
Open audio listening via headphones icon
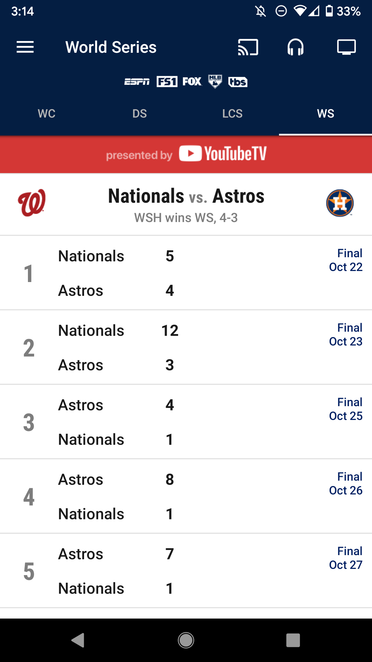(296, 47)
